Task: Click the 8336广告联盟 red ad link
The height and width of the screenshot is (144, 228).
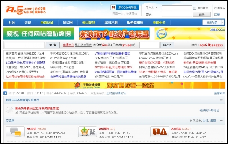Action: 158,72
